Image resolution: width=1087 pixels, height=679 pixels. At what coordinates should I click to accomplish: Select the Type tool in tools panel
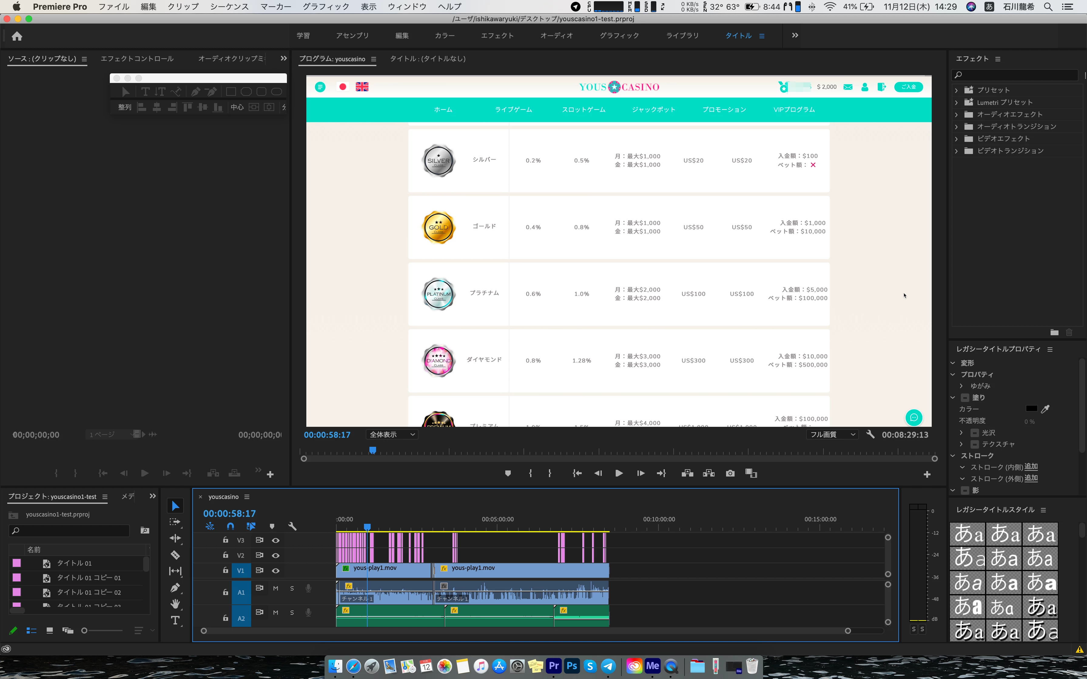175,620
